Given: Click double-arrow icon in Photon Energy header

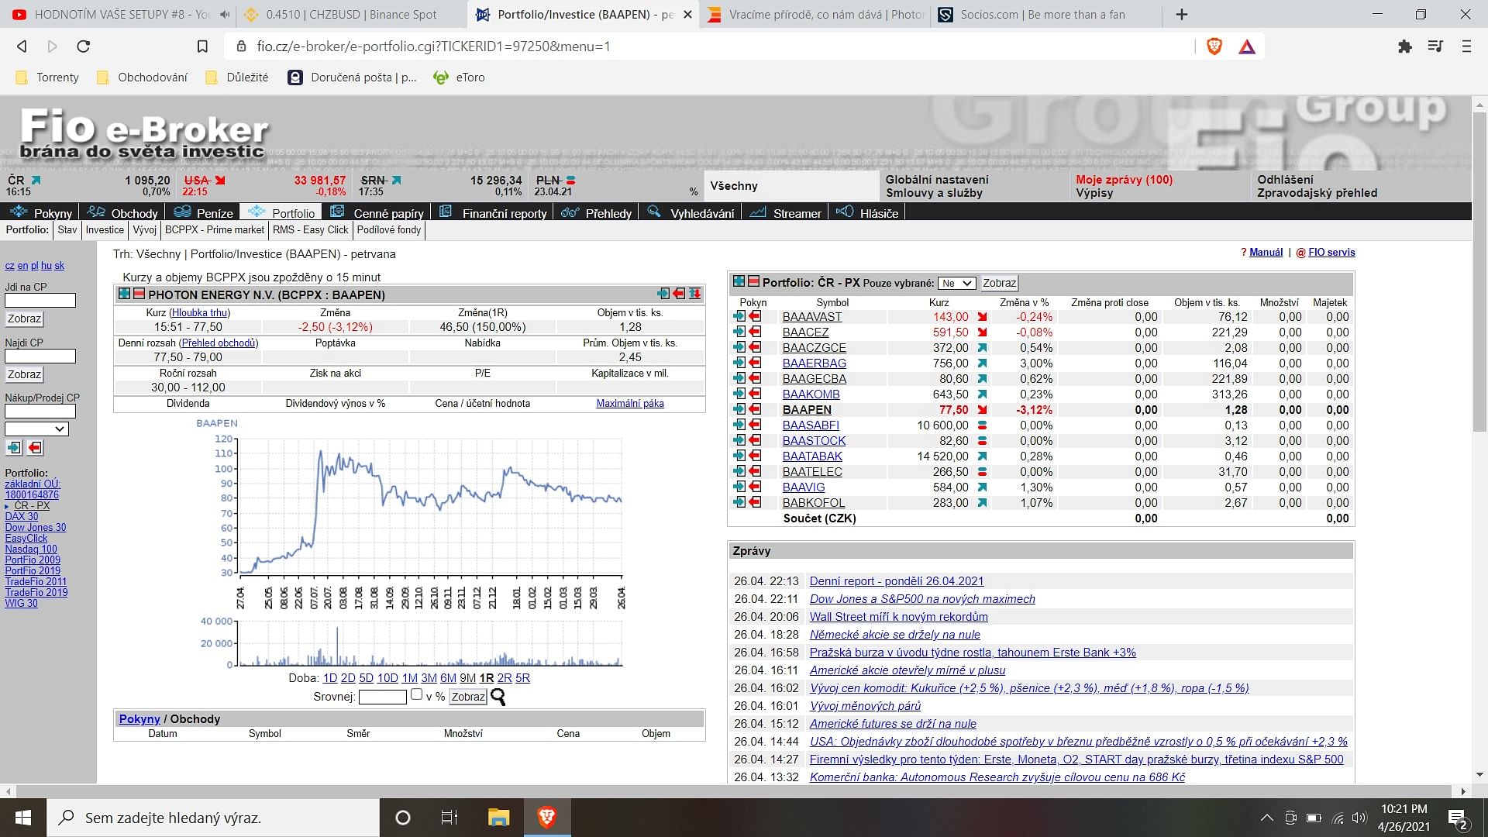Looking at the screenshot, I should (x=695, y=294).
